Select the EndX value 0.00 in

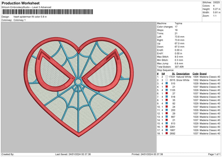click(x=178, y=50)
